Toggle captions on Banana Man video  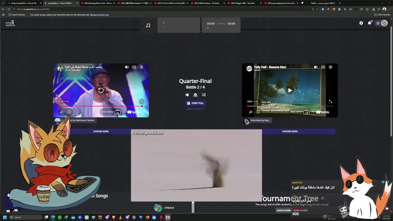(323, 67)
